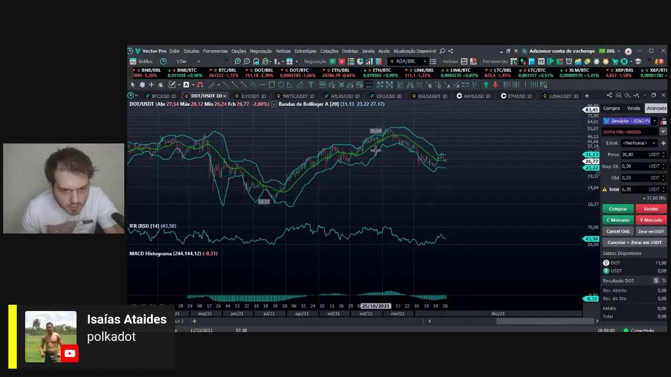Expand the chart layout grid dropdown
This screenshot has width=671, height=377.
(x=297, y=62)
